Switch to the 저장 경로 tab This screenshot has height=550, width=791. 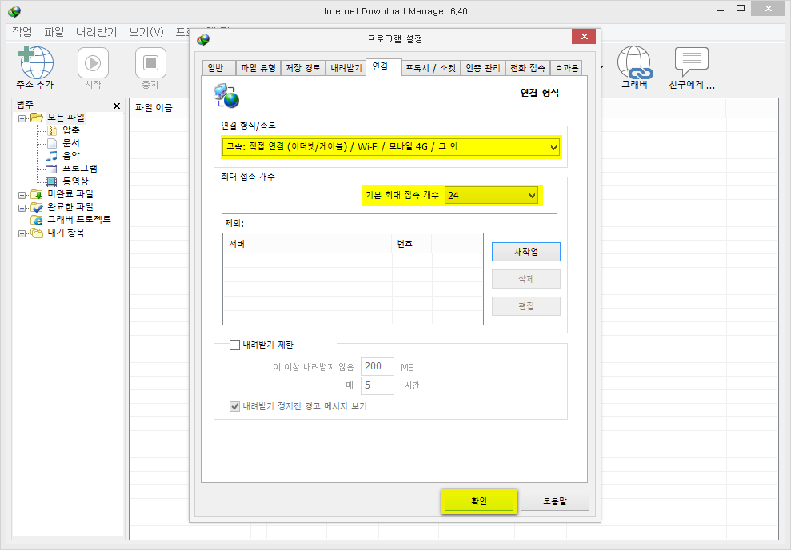pyautogui.click(x=302, y=68)
